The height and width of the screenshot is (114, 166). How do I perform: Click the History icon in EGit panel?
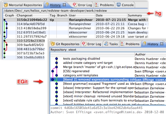click(144, 44)
